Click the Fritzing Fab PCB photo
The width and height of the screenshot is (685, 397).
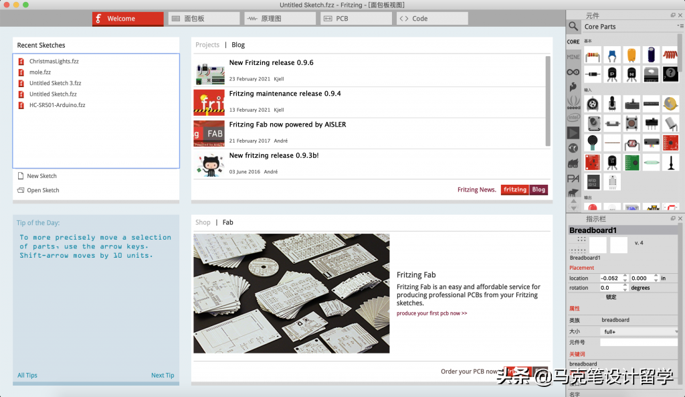(x=292, y=293)
